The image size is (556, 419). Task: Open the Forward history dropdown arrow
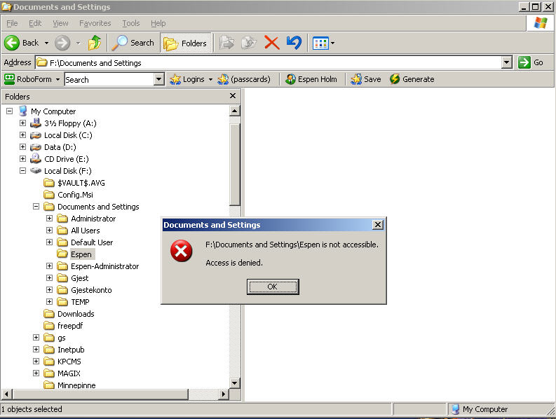coord(78,43)
